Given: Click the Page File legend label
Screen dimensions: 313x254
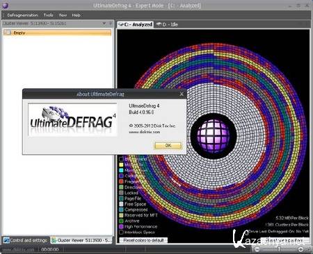Looking at the screenshot, I should pos(133,198).
